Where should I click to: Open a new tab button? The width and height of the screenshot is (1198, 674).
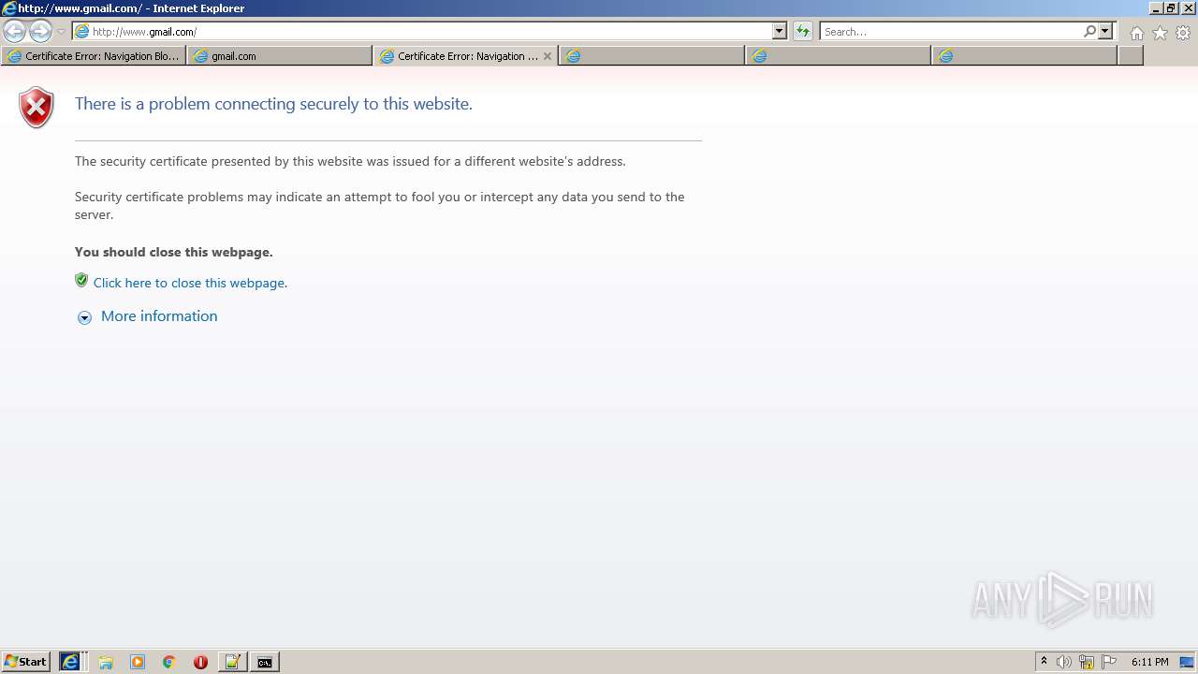pyautogui.click(x=1131, y=56)
